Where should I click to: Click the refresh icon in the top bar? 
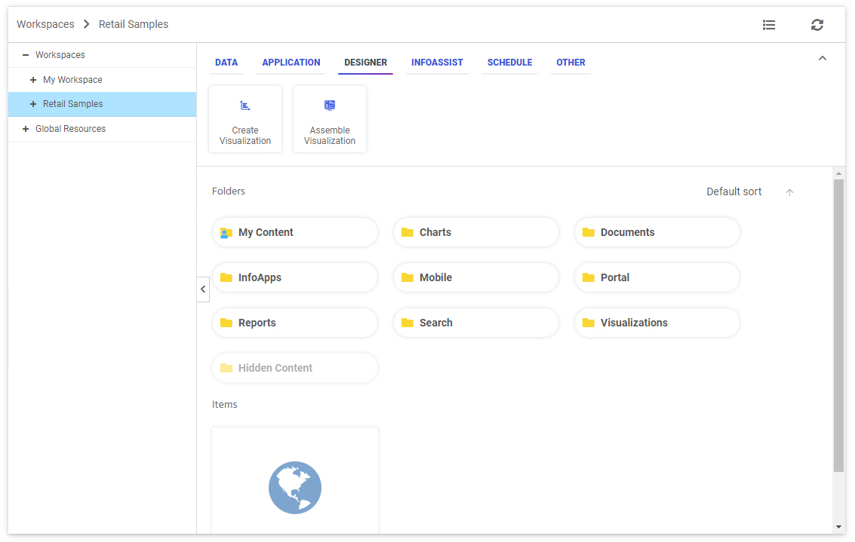817,24
